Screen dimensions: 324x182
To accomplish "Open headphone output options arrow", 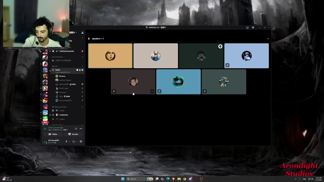I will [x=77, y=141].
